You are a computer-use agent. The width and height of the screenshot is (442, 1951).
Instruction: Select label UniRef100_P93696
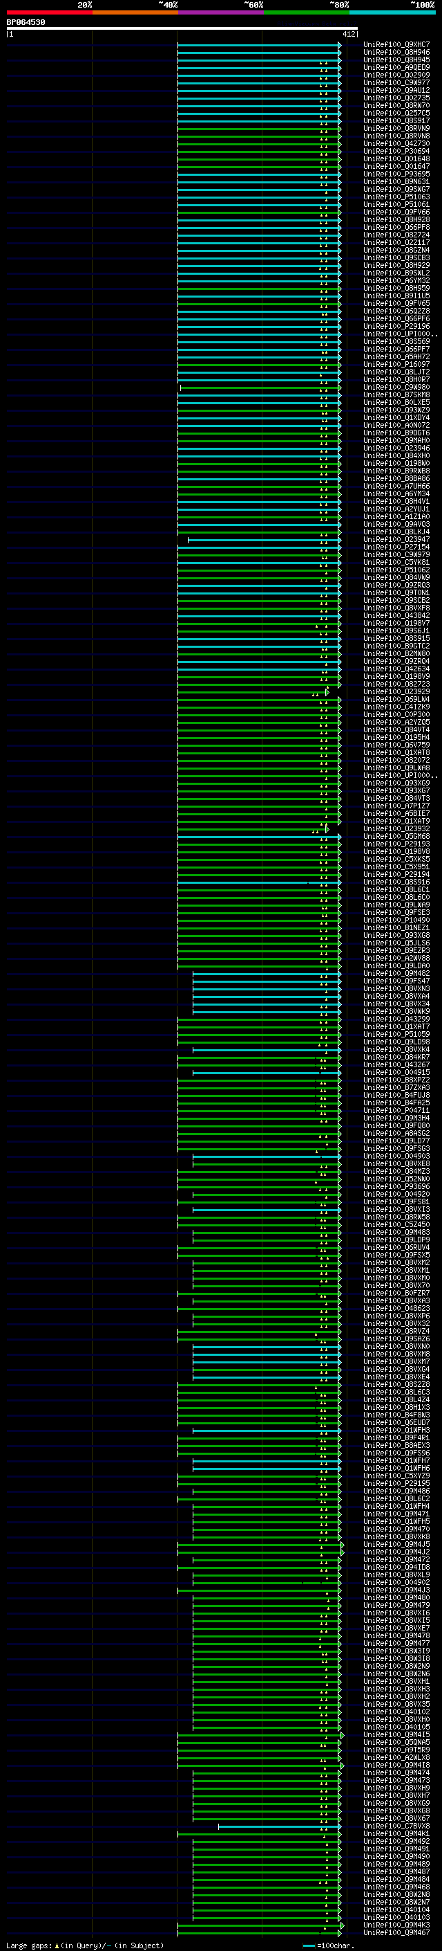point(396,1186)
